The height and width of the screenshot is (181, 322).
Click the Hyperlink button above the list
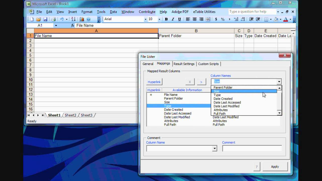pyautogui.click(x=154, y=82)
